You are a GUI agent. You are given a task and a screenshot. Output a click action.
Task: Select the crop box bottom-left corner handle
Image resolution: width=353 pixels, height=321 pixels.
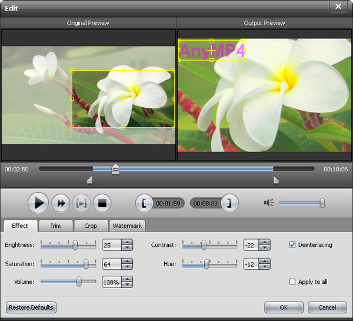(x=72, y=128)
